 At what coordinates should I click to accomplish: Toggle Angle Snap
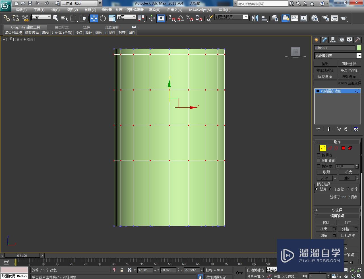point(181,18)
